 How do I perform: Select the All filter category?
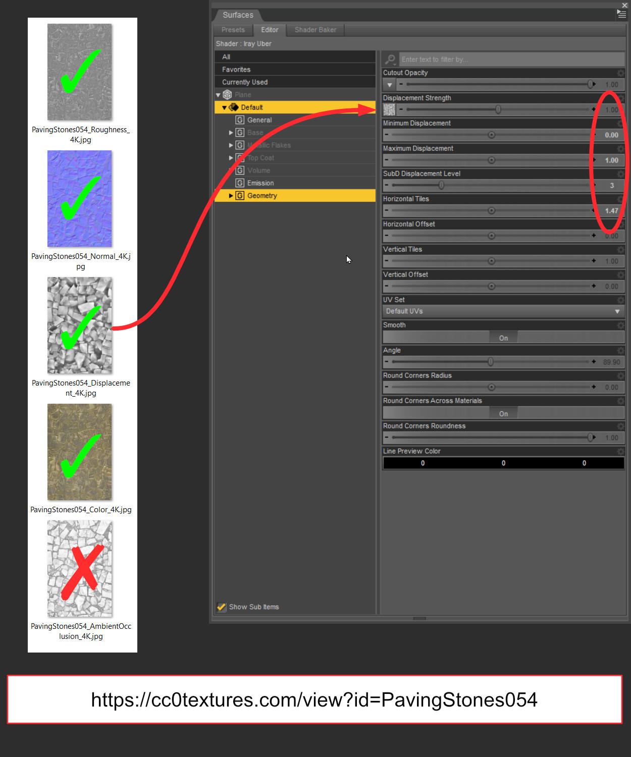click(295, 57)
